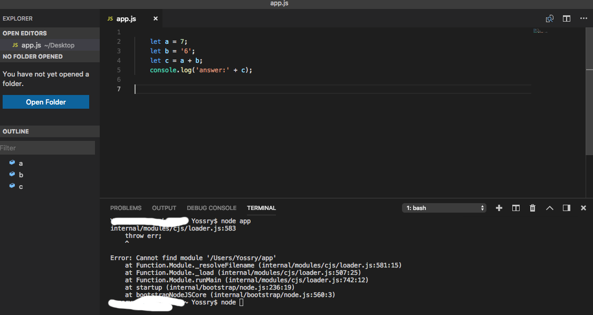Close the terminal panel with the X
The image size is (593, 315).
tap(584, 208)
